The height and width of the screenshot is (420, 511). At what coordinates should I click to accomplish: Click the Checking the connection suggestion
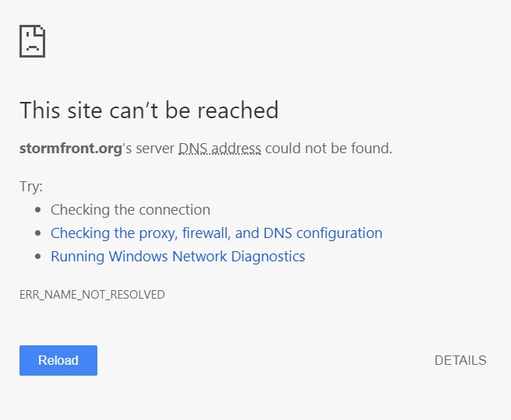click(130, 210)
